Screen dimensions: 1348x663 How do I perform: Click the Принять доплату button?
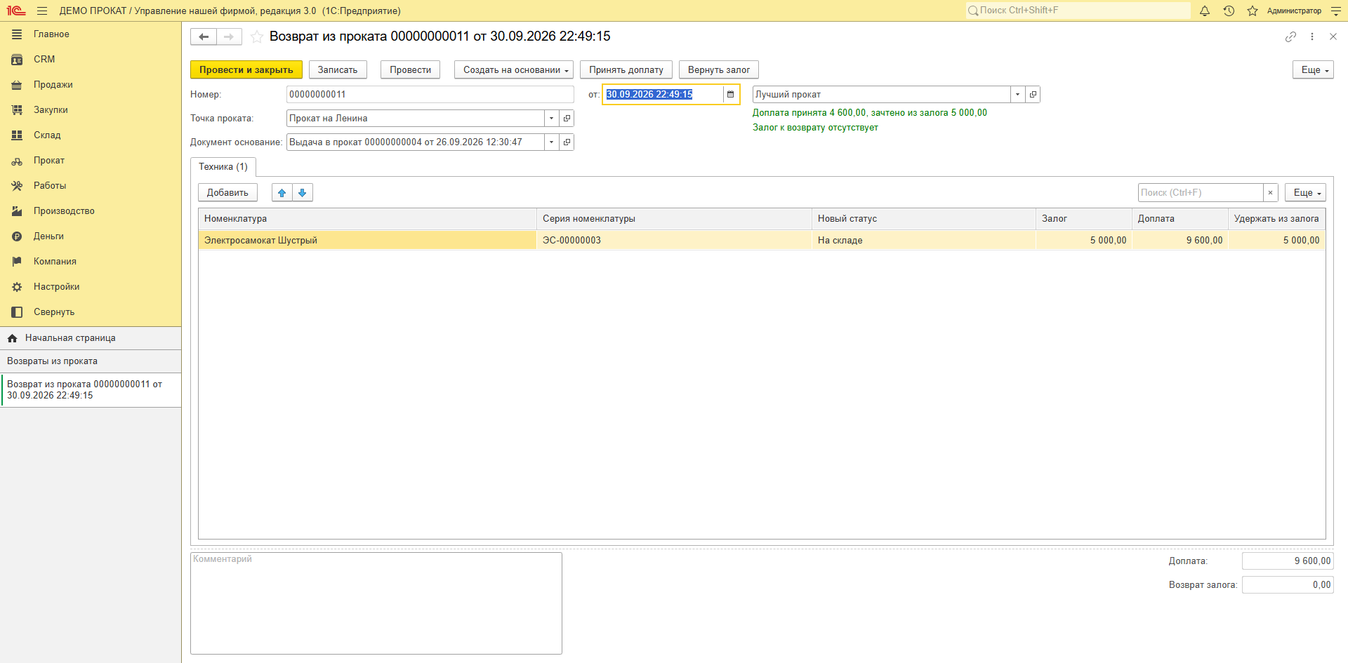[x=626, y=69]
